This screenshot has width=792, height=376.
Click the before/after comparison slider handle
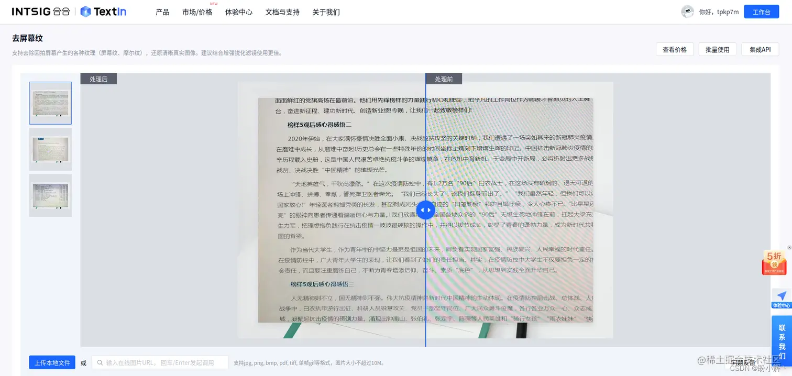pos(426,209)
